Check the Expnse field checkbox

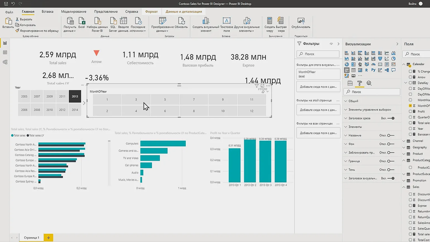click(x=410, y=205)
